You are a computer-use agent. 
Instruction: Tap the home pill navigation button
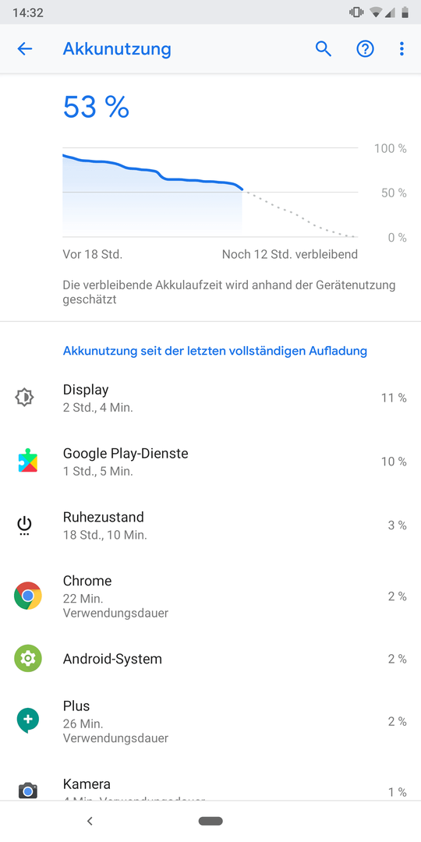pyautogui.click(x=210, y=820)
